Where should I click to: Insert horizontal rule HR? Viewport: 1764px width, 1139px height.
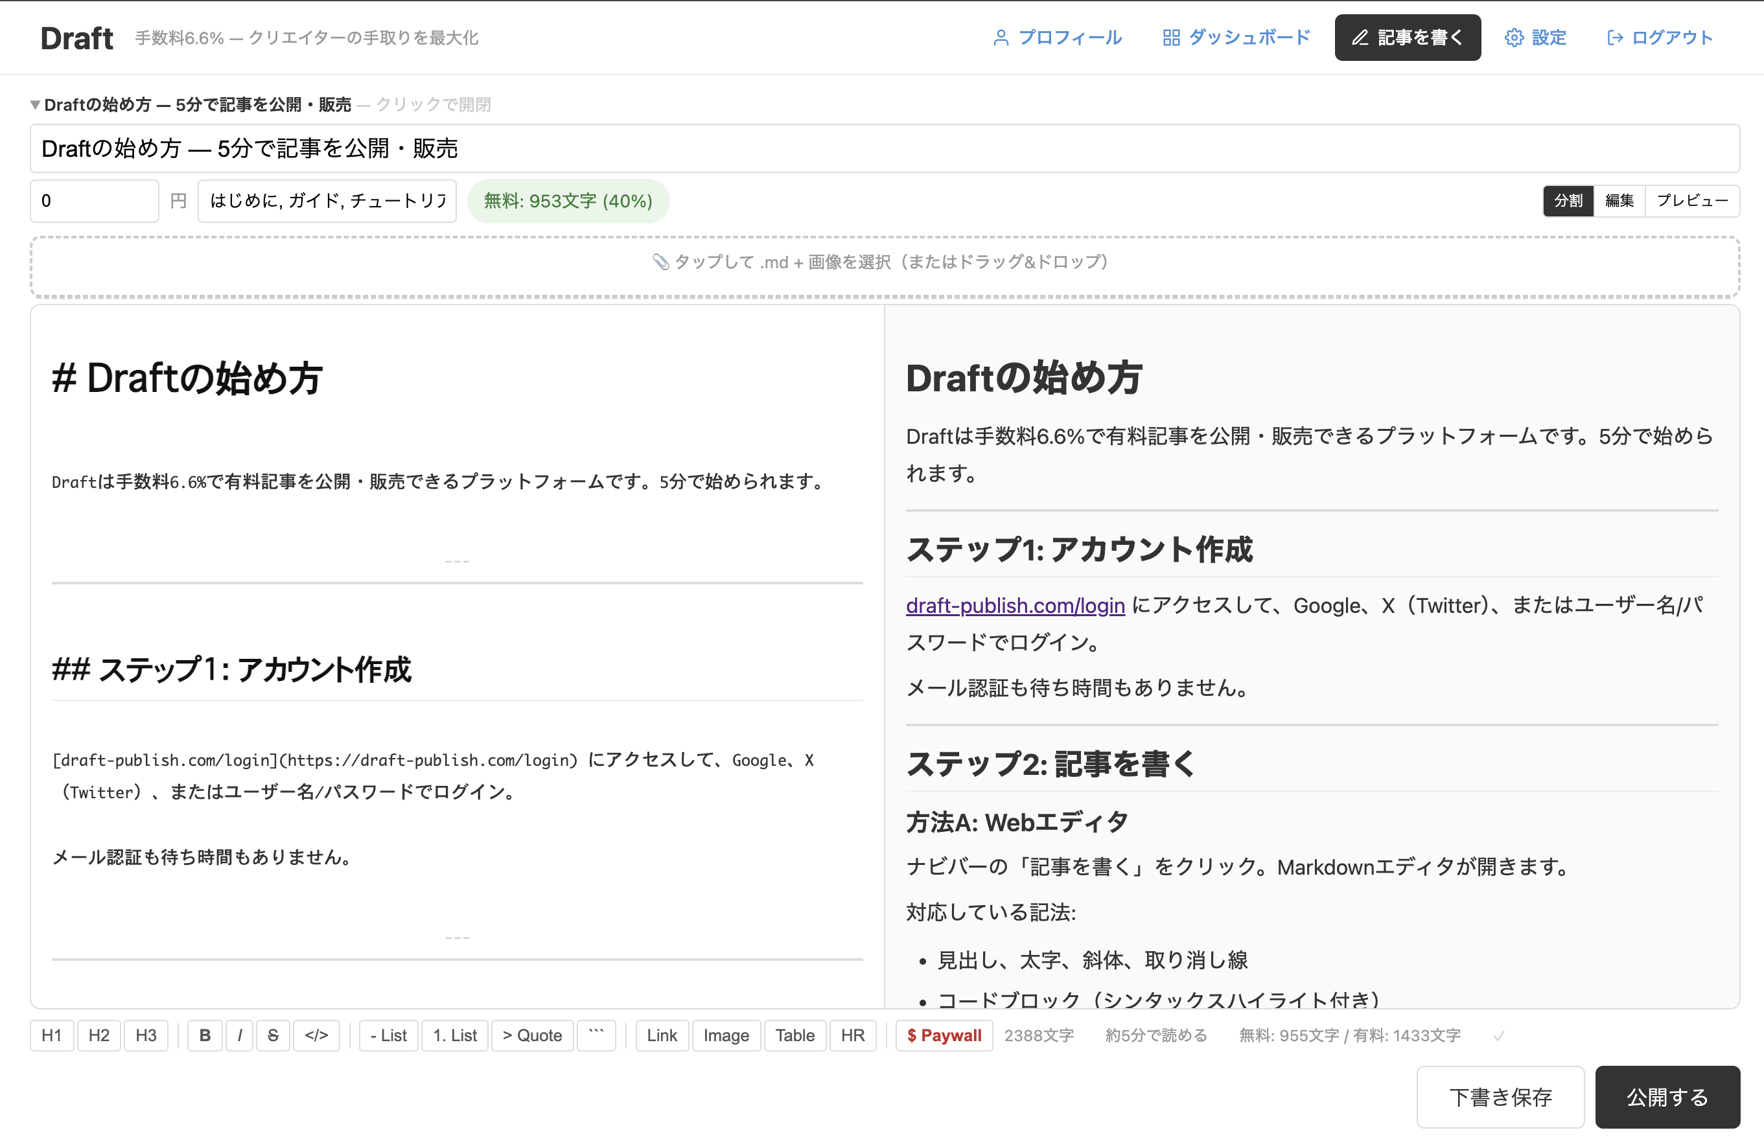coord(853,1035)
